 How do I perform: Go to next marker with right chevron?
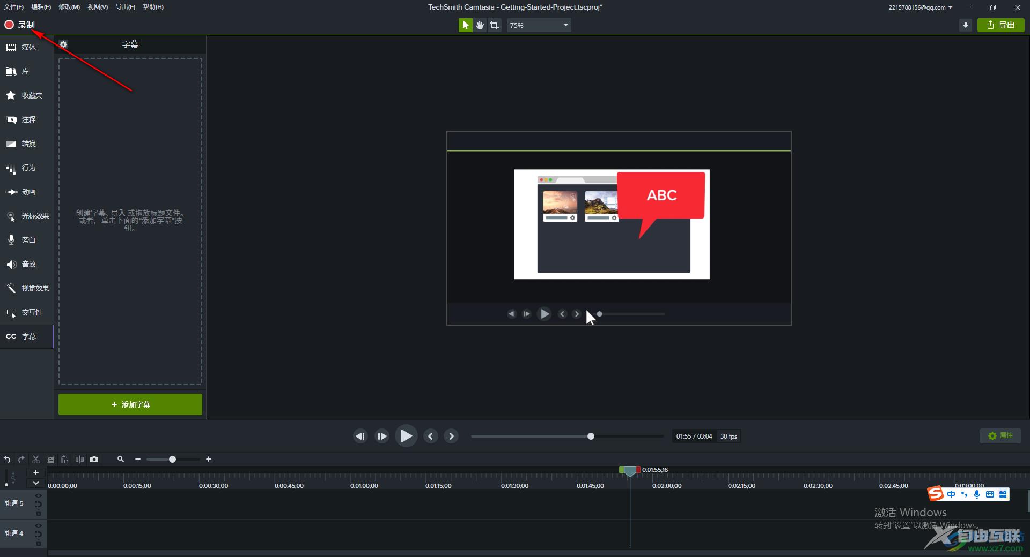(451, 436)
